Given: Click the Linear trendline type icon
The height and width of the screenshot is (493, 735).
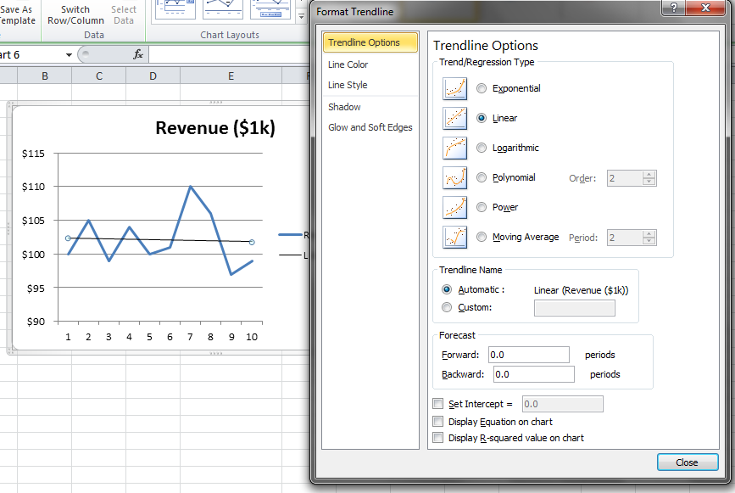Looking at the screenshot, I should click(x=454, y=118).
